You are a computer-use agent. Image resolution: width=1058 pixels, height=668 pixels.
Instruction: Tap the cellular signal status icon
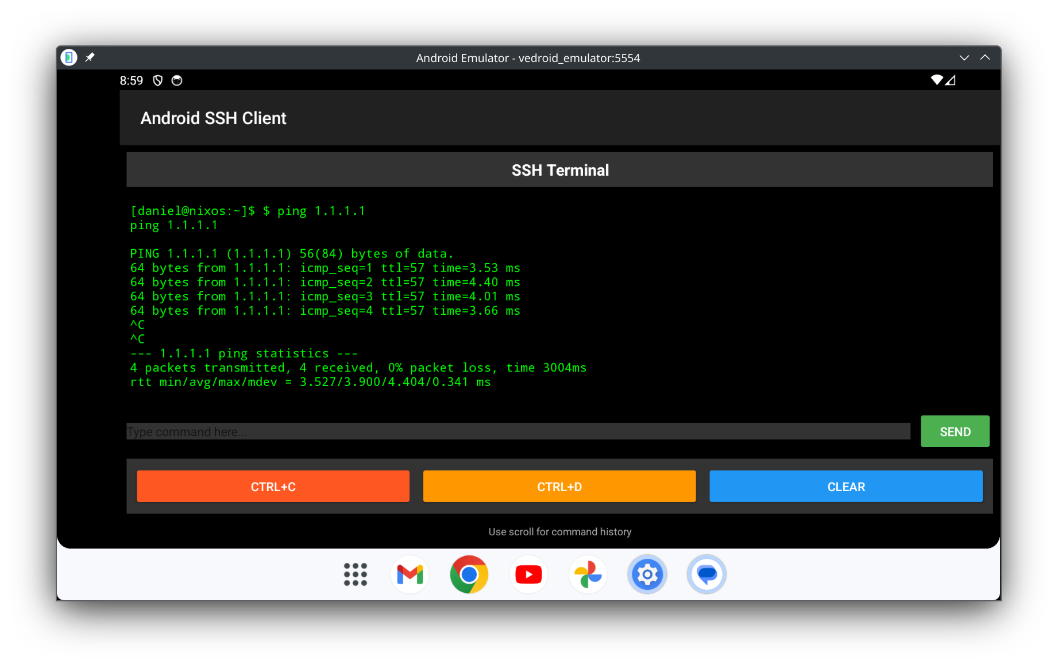pos(951,80)
